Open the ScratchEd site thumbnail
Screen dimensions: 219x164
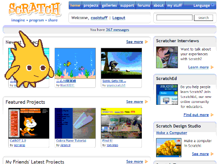coord(167,95)
